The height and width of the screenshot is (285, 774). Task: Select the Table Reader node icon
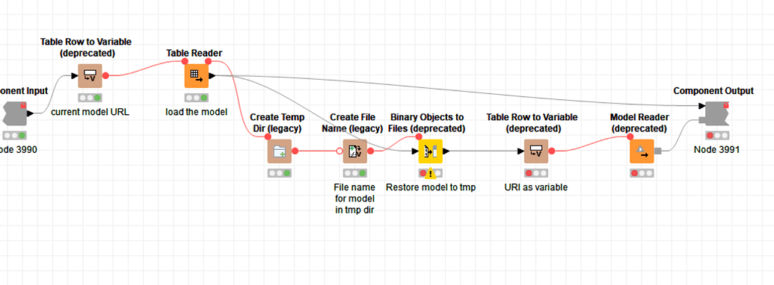click(x=197, y=76)
